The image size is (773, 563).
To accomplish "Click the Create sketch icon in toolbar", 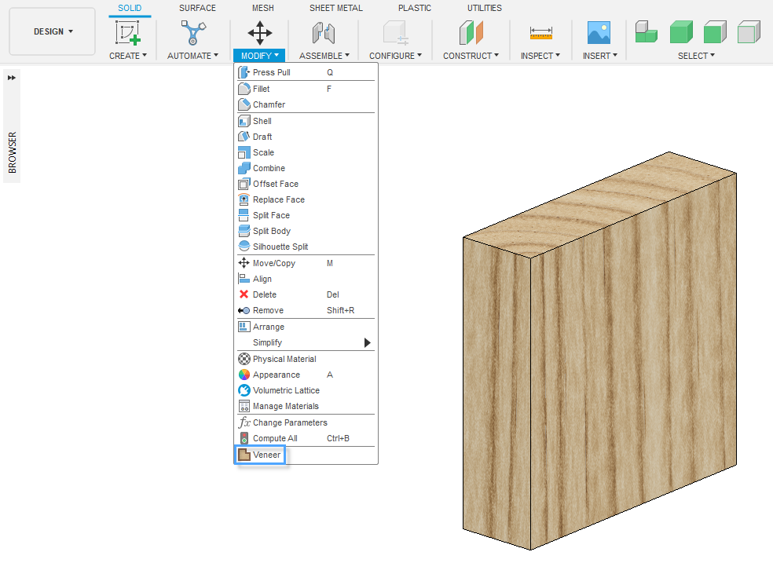I will [127, 33].
